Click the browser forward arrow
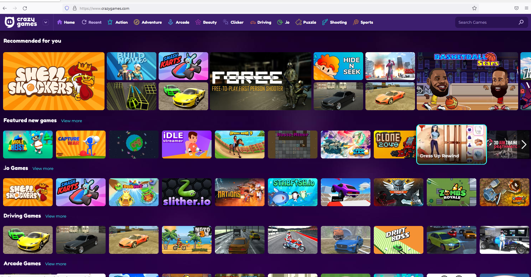Image resolution: width=531 pixels, height=277 pixels. tap(15, 8)
